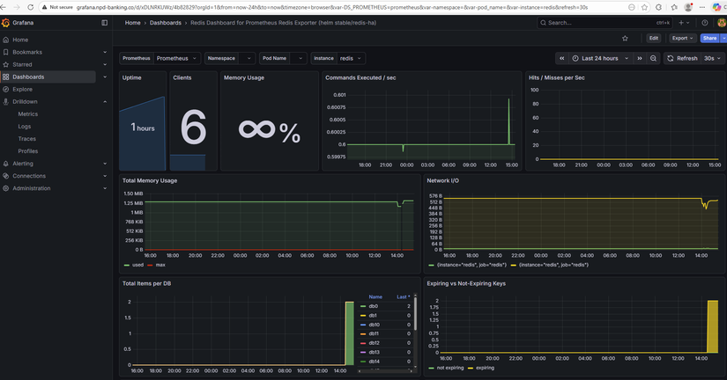This screenshot has width=727, height=380.
Task: Expand the Instance redis variable dropdown
Action: (351, 58)
